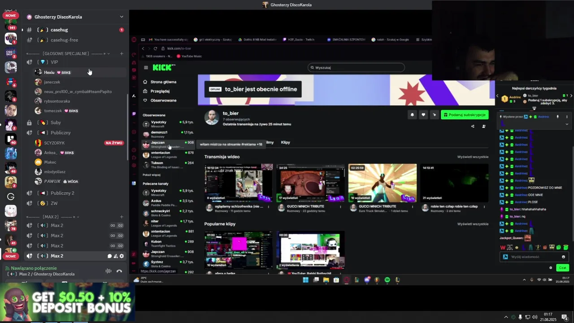Open chat of the active Max 2 channel
This screenshot has width=574, height=323.
pyautogui.click(x=109, y=256)
